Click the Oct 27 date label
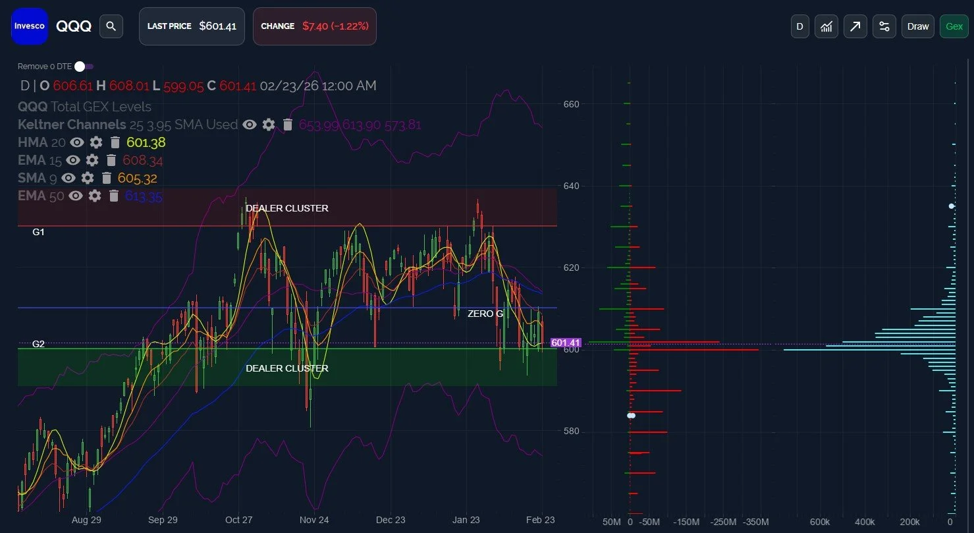This screenshot has height=533, width=974. pos(238,520)
